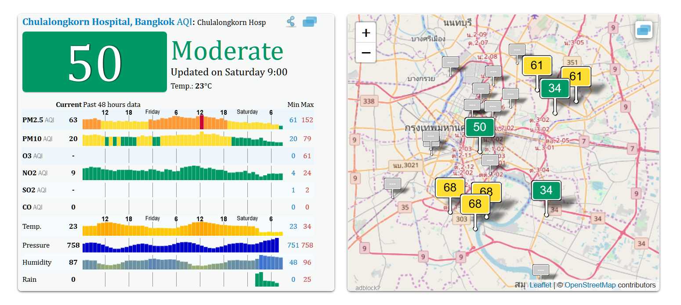Click the green 34 marker beside the 61 markers
The width and height of the screenshot is (681, 305).
554,89
